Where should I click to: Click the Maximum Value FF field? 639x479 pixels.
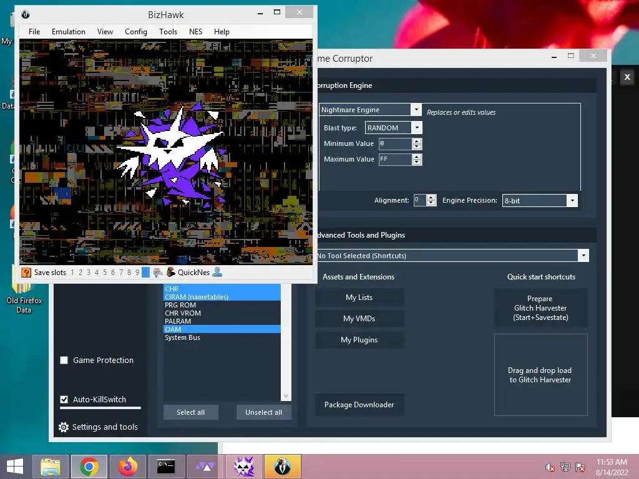tap(395, 159)
